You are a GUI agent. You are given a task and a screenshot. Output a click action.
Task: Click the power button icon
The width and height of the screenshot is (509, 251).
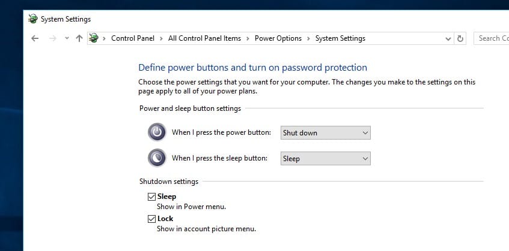pos(157,132)
